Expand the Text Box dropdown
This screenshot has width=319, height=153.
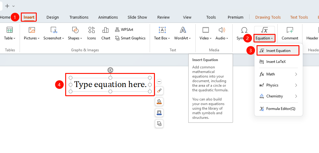coord(169,38)
